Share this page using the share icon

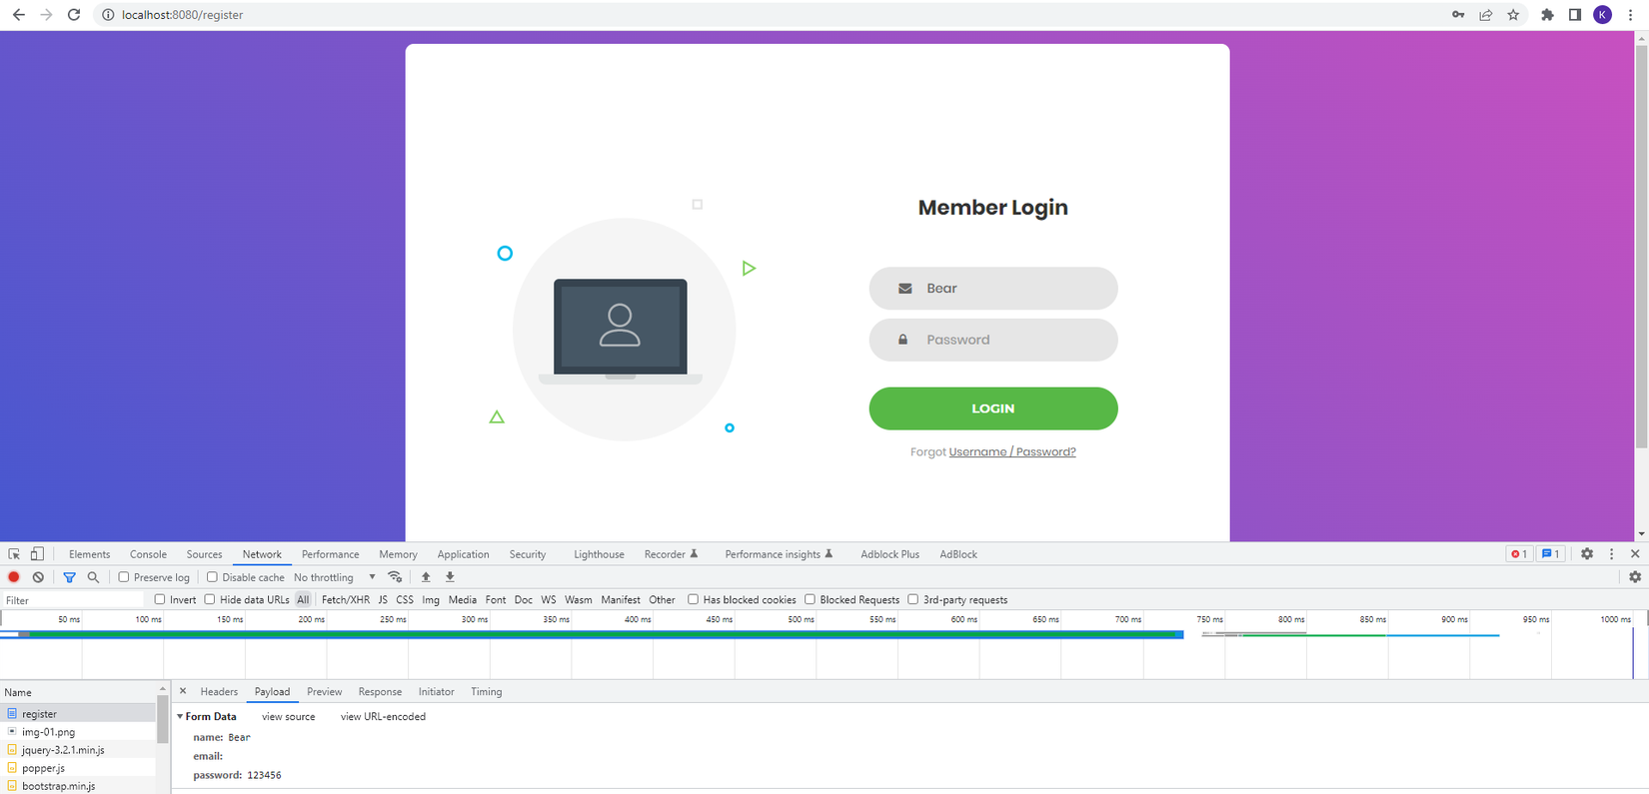pyautogui.click(x=1486, y=15)
